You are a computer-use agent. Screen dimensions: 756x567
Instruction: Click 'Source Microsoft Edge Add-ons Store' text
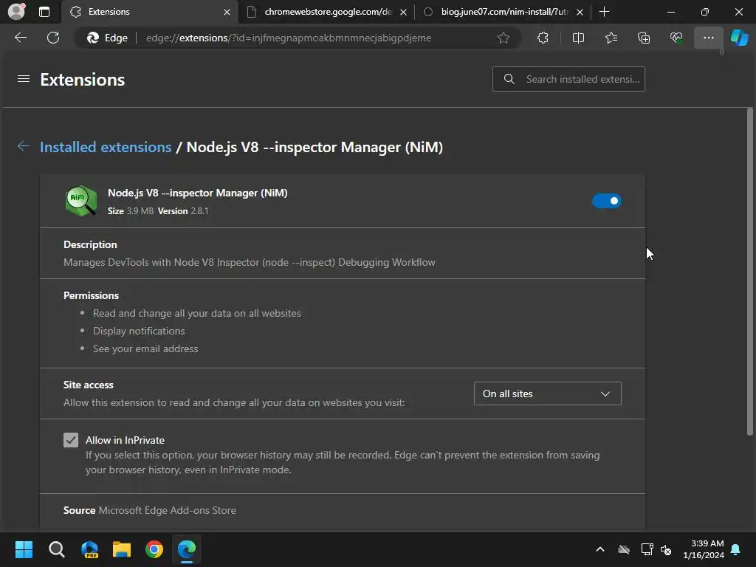point(149,510)
